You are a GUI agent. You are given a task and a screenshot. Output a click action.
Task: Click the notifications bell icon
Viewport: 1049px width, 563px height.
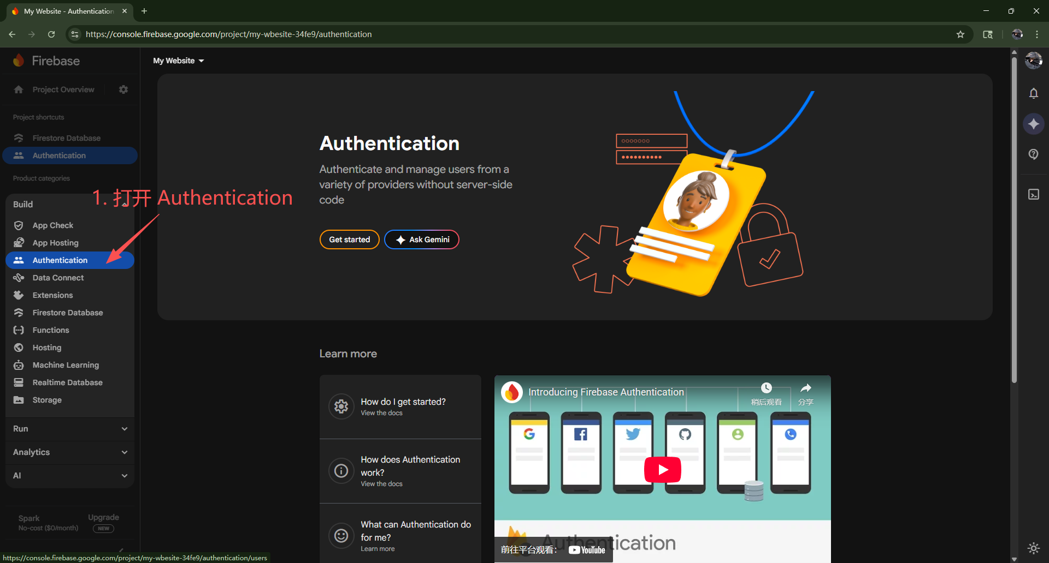click(1033, 93)
